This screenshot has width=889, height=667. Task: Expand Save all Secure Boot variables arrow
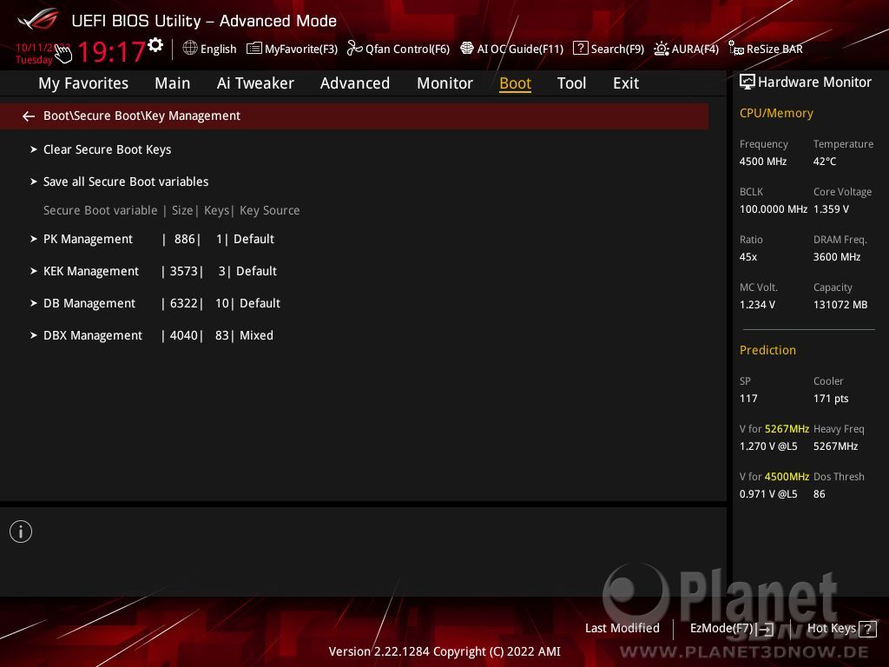(x=34, y=182)
